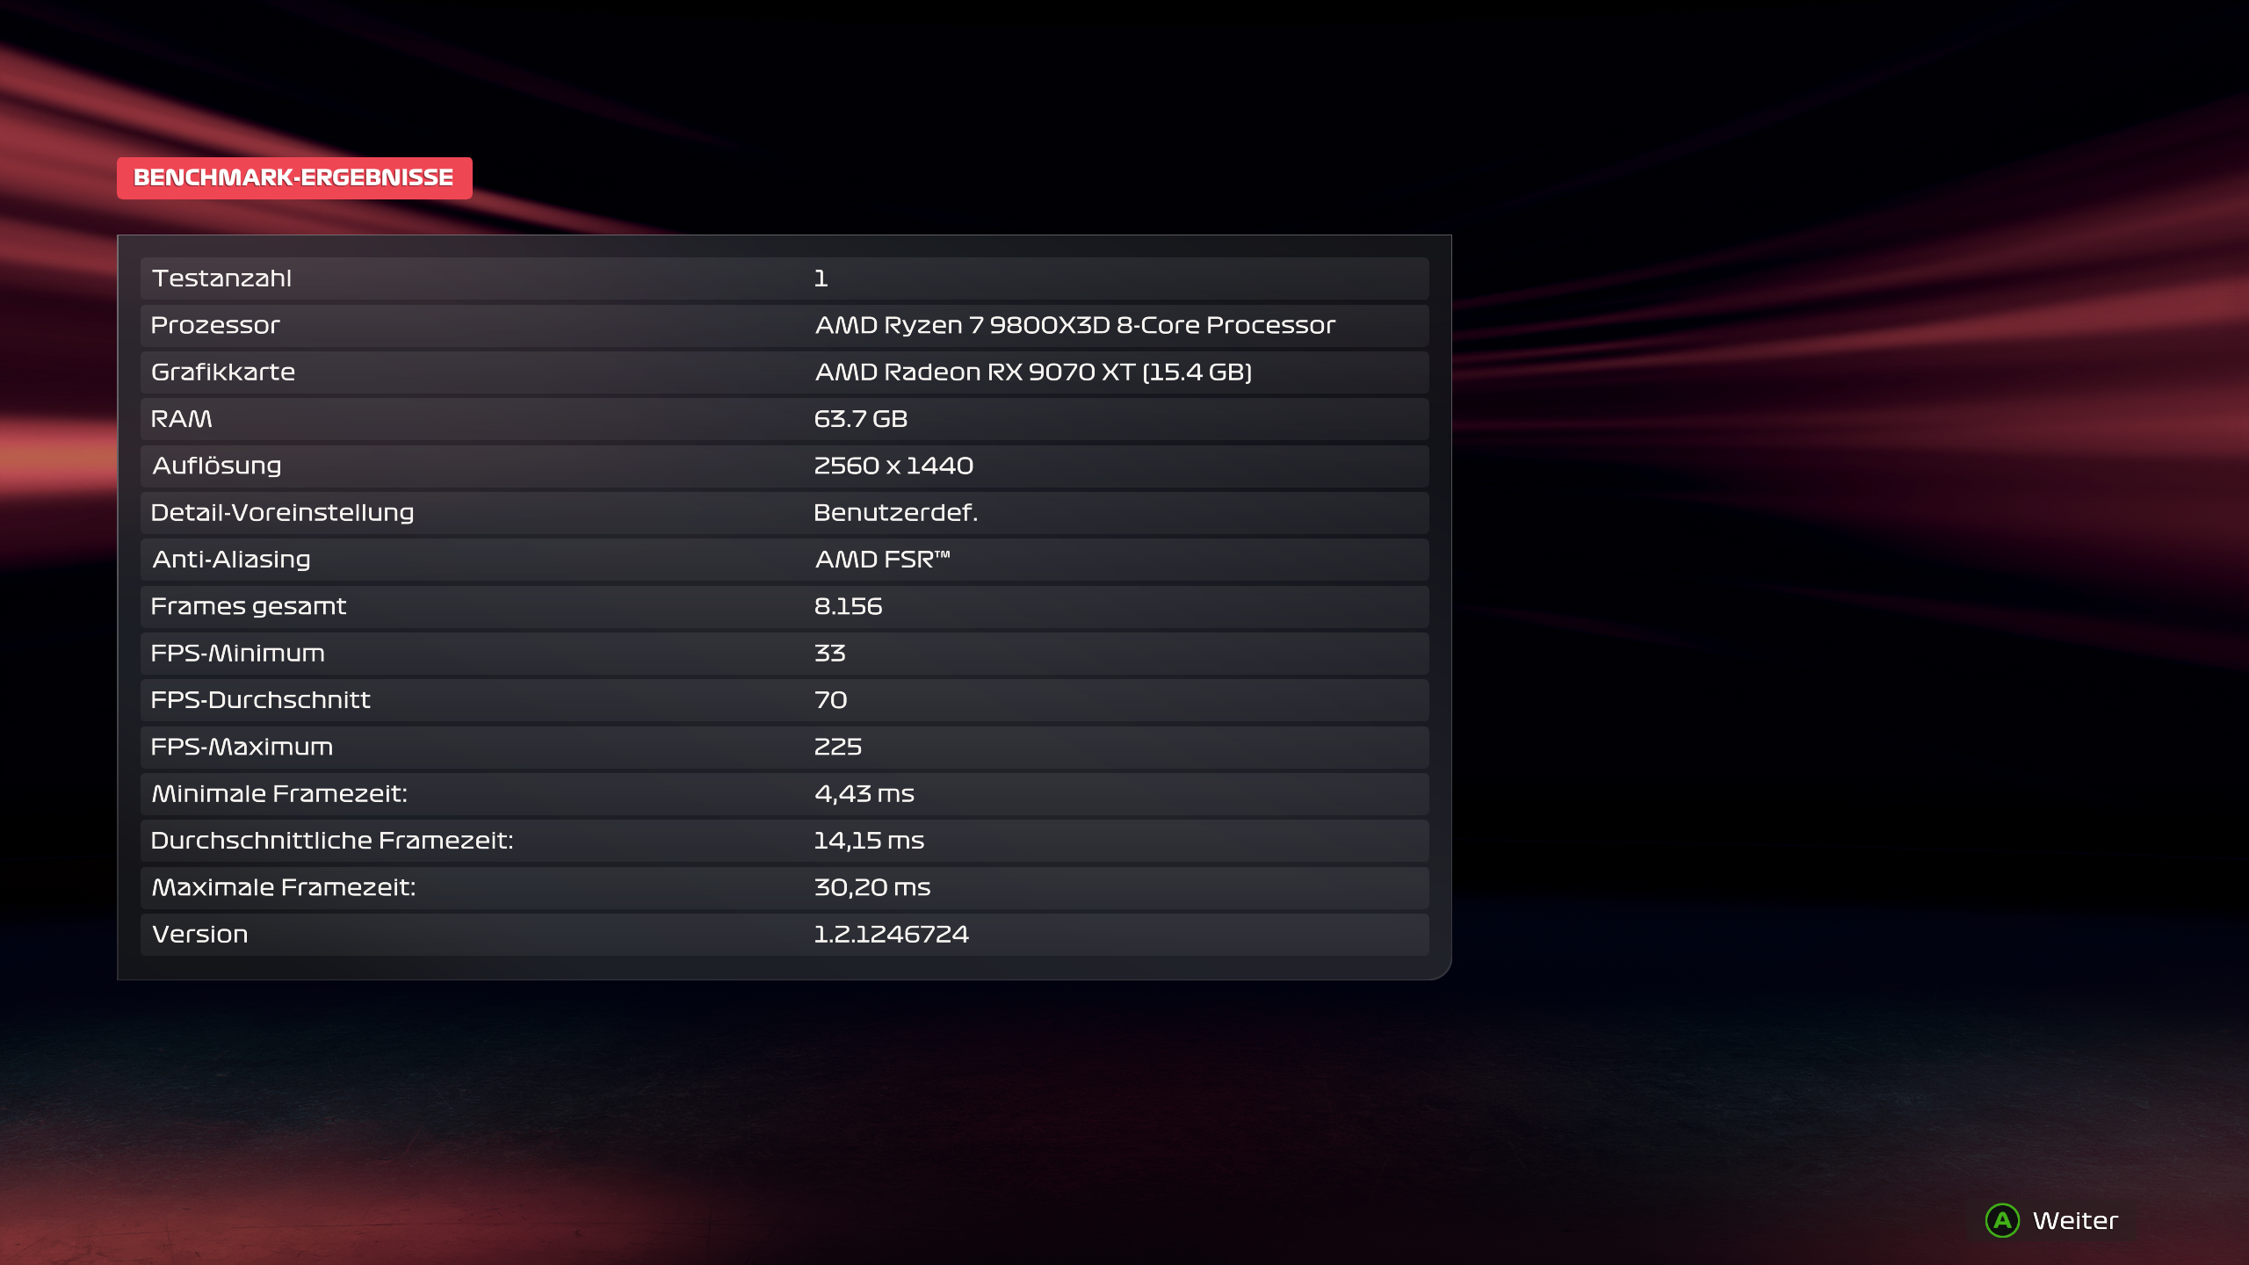Select the FPS-Maximum 225 row
The height and width of the screenshot is (1265, 2249).
[784, 747]
